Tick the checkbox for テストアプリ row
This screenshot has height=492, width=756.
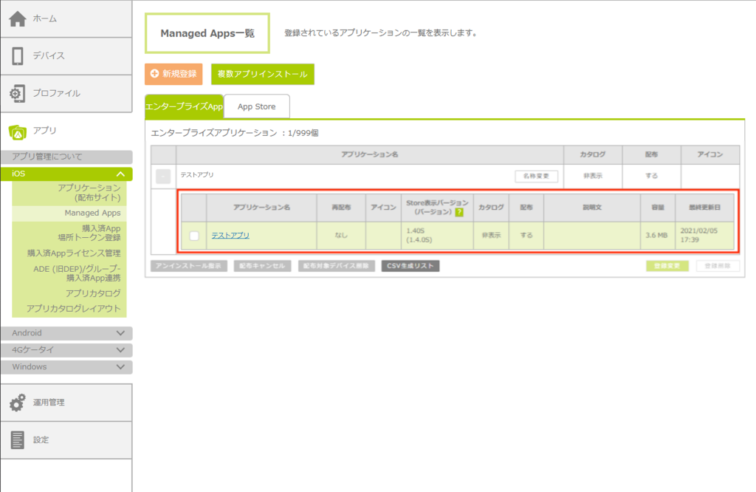(x=194, y=236)
